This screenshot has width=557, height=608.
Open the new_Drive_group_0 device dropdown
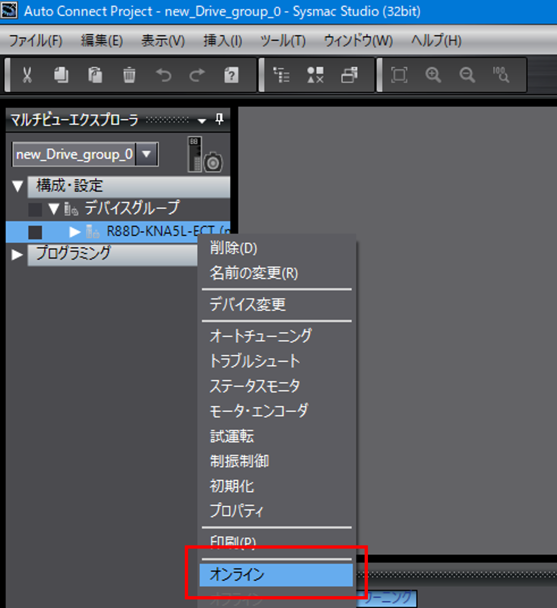pos(147,154)
